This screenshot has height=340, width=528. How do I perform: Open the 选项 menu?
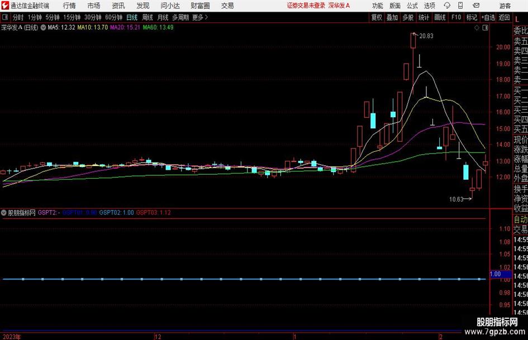point(429,6)
